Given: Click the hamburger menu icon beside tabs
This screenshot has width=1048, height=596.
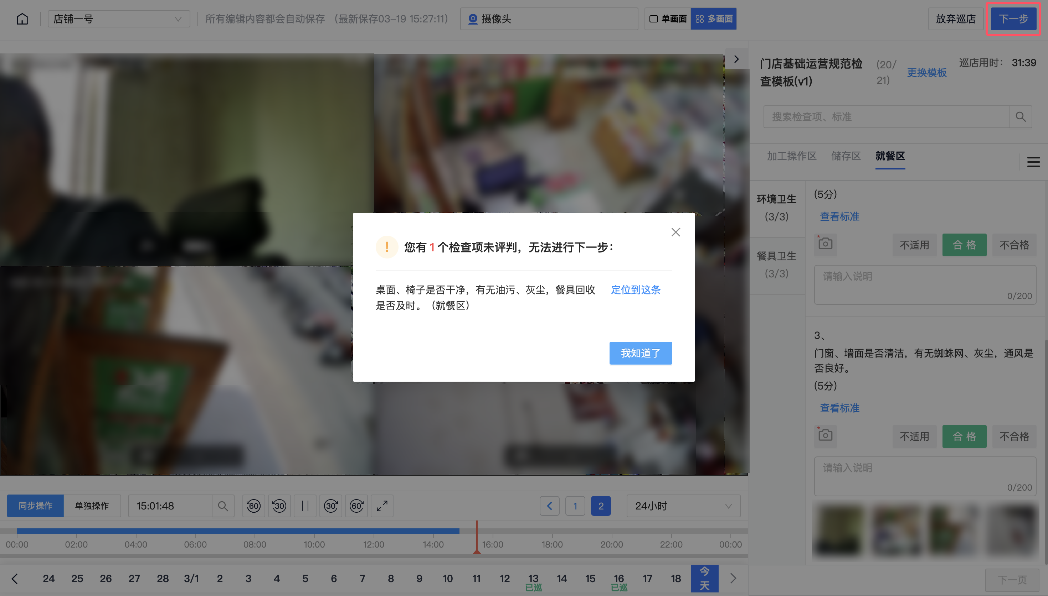Looking at the screenshot, I should click(x=1033, y=162).
